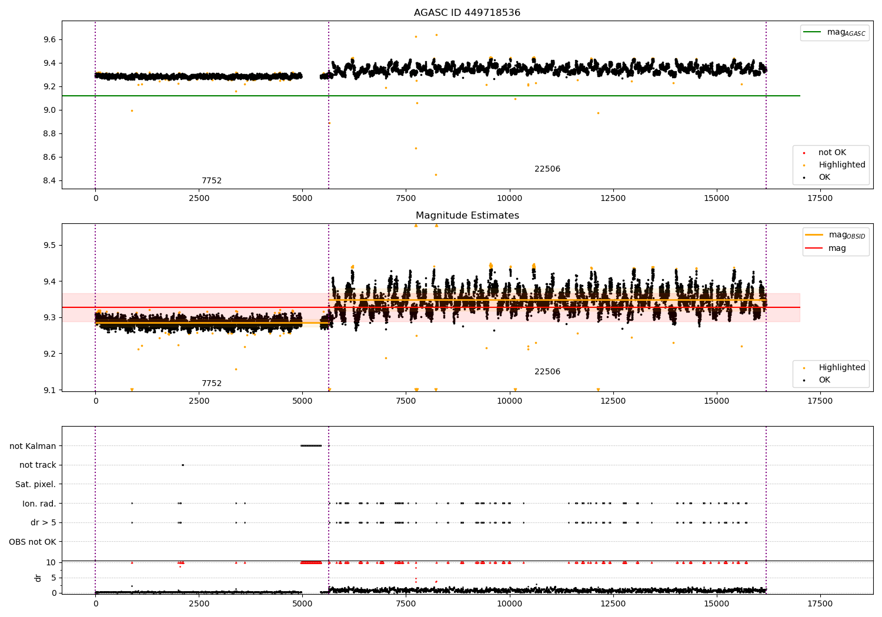
Task: Select the "5000" x-axis tick under Magnitude Estimates
Action: 302,401
